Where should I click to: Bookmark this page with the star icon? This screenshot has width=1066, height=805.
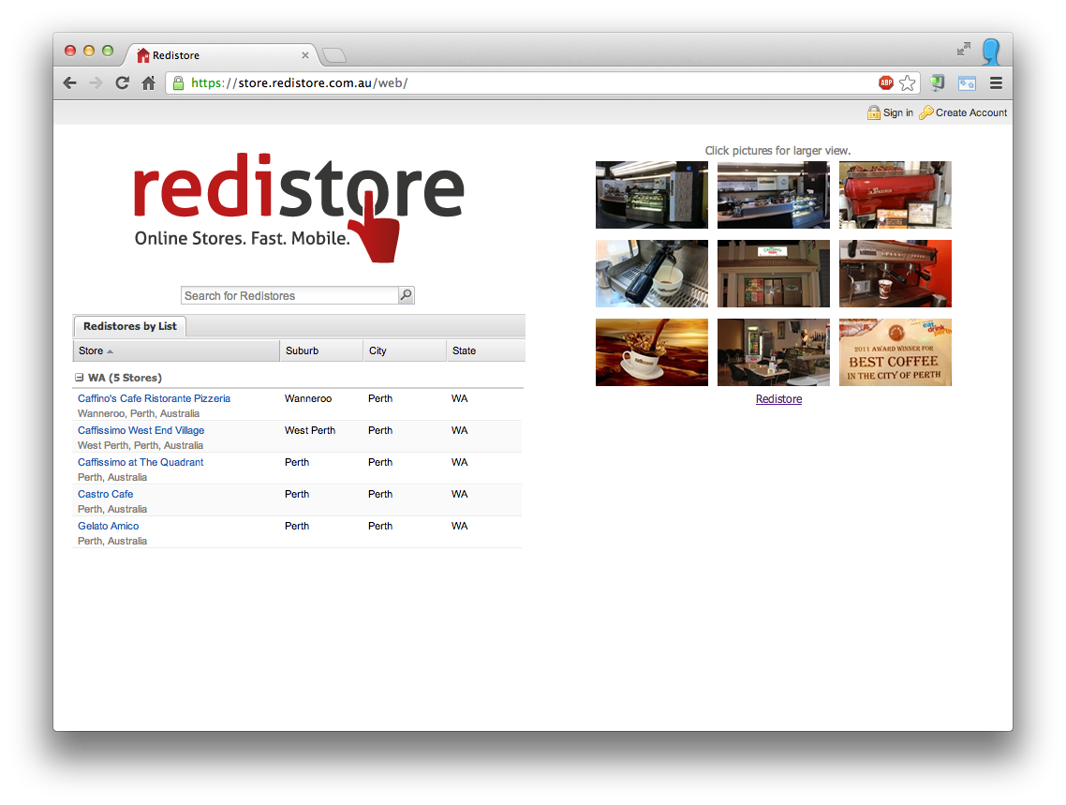click(x=908, y=83)
